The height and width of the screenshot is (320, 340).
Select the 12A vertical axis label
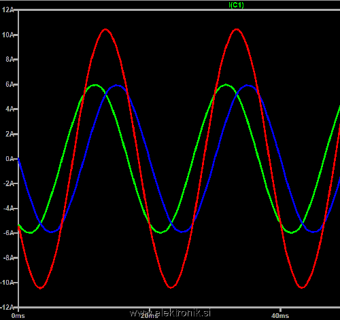point(7,10)
